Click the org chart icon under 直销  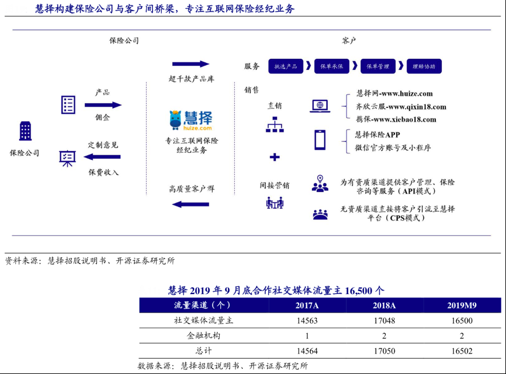coord(275,124)
